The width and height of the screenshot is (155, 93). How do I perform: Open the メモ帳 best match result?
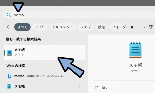pyautogui.click(x=45, y=53)
